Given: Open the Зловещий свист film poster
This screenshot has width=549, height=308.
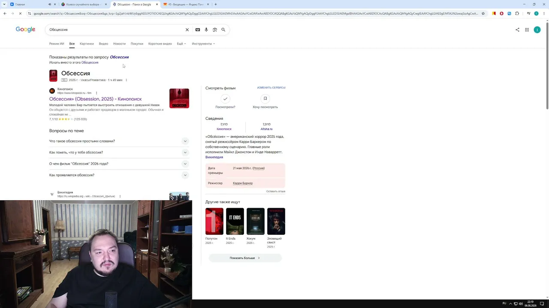Looking at the screenshot, I should point(276,221).
